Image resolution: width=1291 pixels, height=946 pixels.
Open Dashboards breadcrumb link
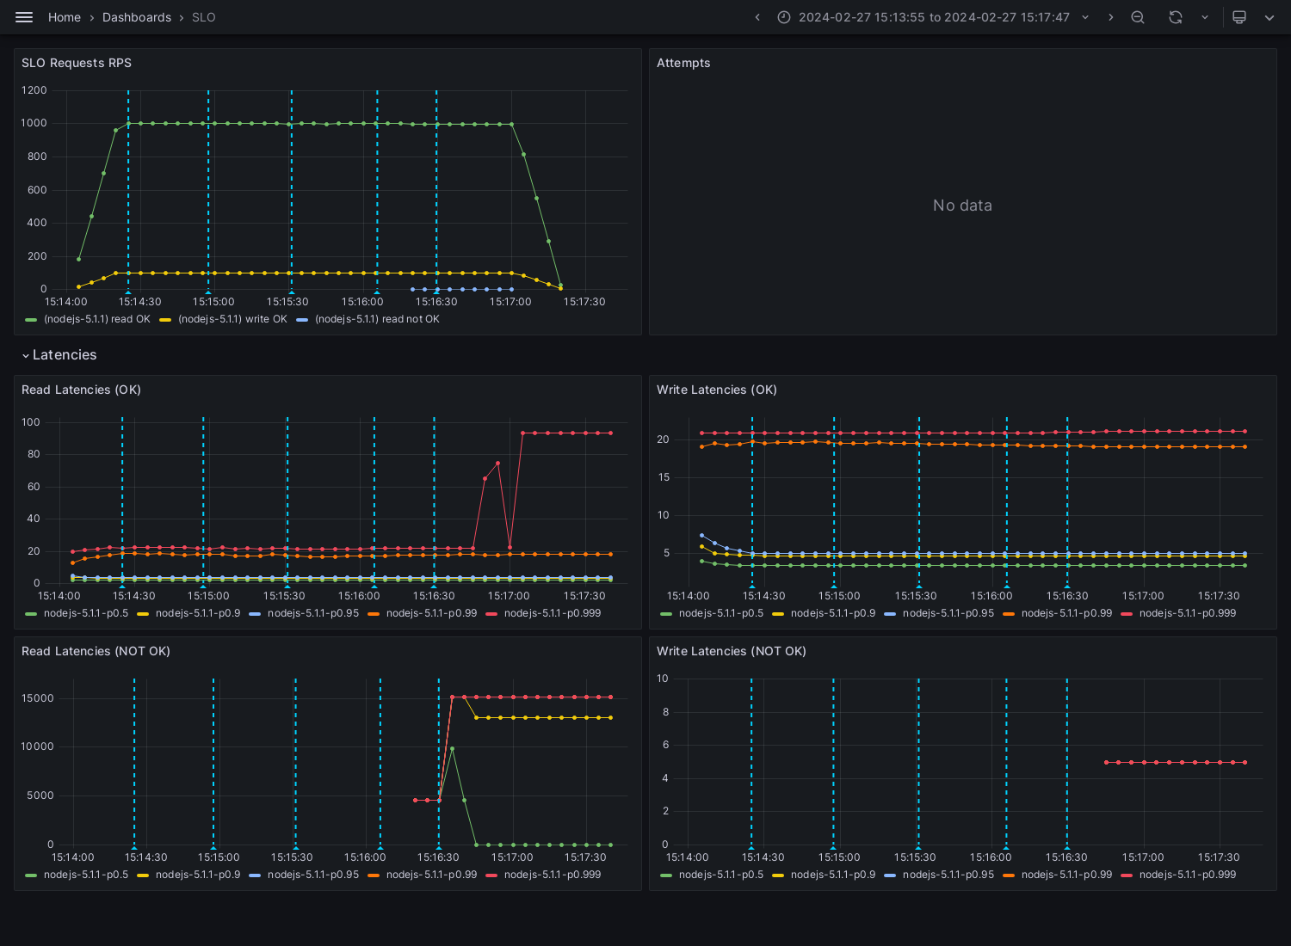(137, 17)
